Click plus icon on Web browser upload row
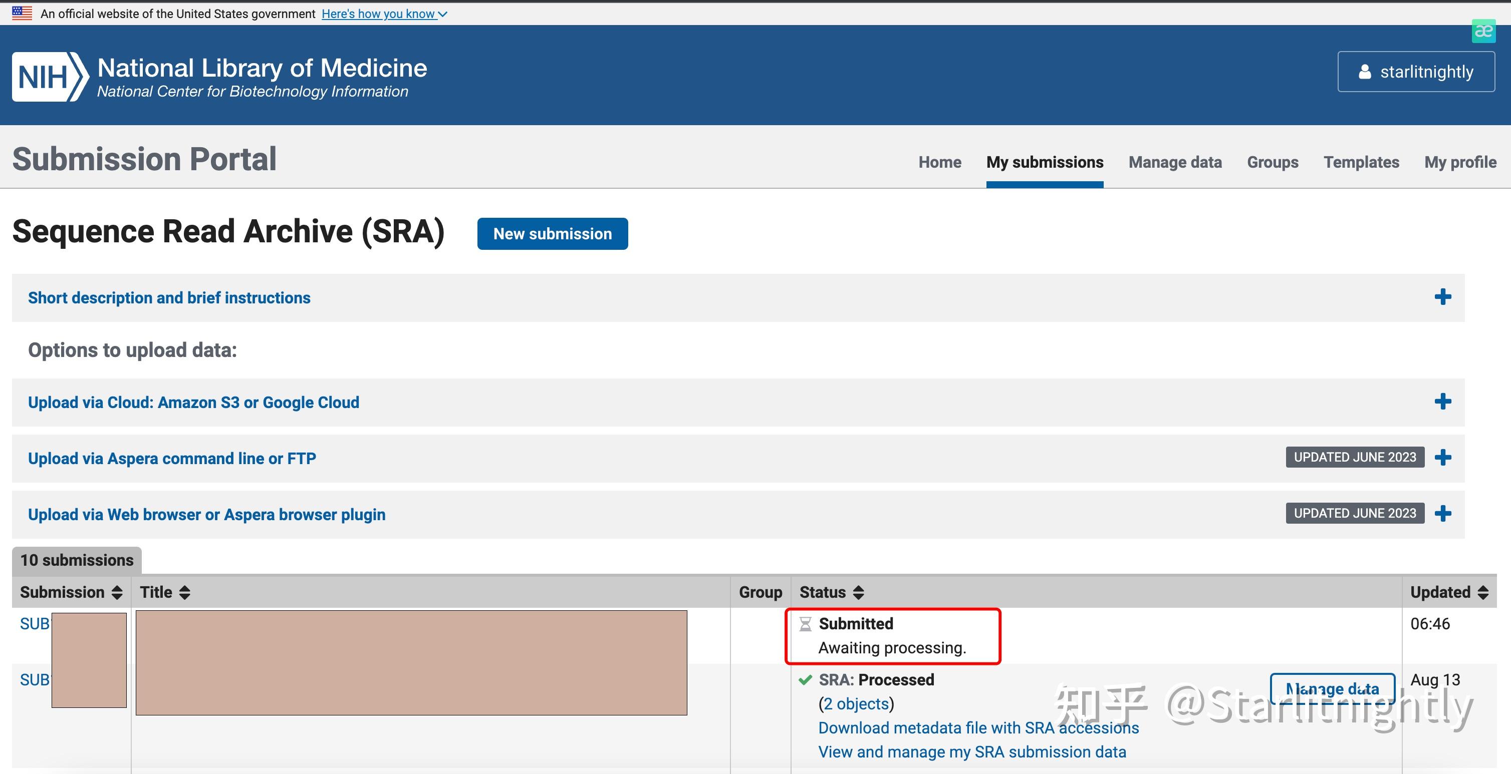 [x=1442, y=514]
